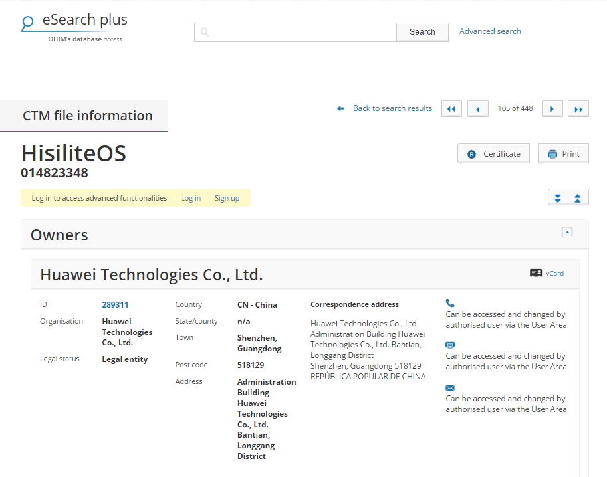Click the Log in link
Screen dimensions: 607x477
pyautogui.click(x=190, y=198)
